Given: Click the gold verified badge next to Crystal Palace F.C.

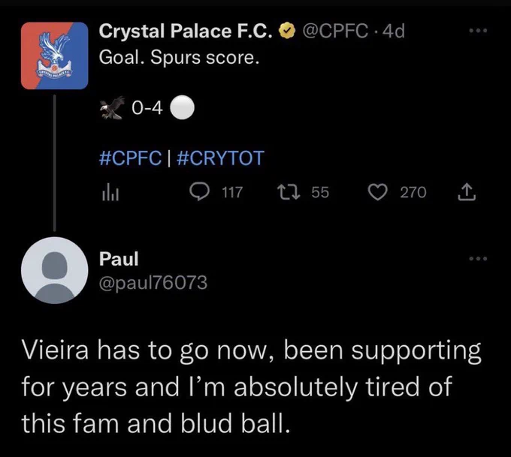Looking at the screenshot, I should click(287, 32).
